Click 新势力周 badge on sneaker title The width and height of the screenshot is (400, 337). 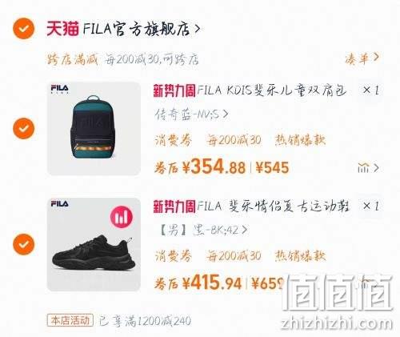174,207
